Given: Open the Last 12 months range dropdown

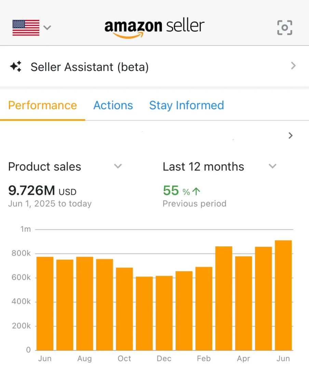Looking at the screenshot, I should coord(220,167).
